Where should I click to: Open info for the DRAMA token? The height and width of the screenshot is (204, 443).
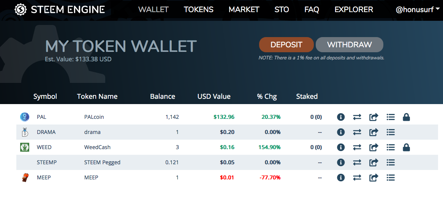(341, 132)
